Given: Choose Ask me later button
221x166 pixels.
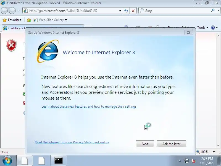Looking at the screenshot, I should coord(171,144).
